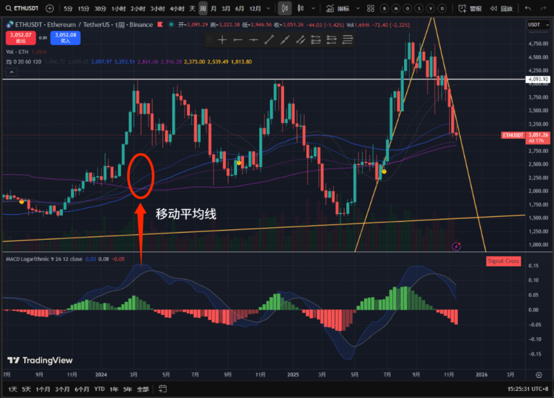Open the USDT currency dropdown
This screenshot has height=398, width=554.
click(x=536, y=25)
